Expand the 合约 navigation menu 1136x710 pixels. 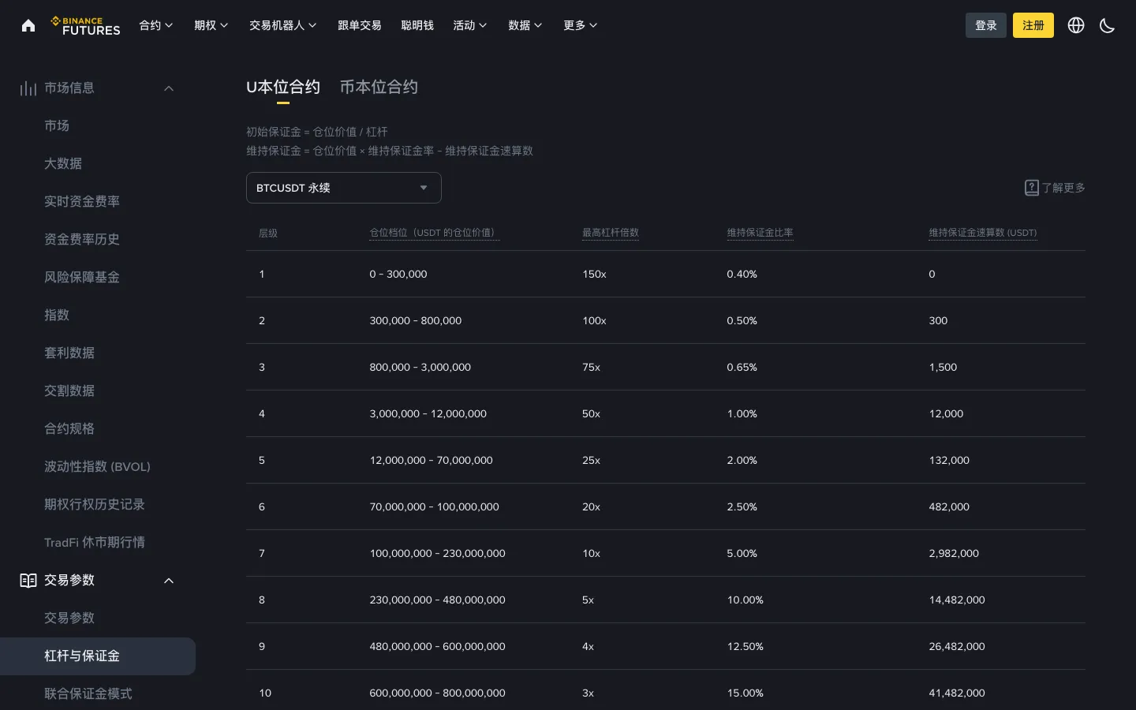(x=156, y=25)
